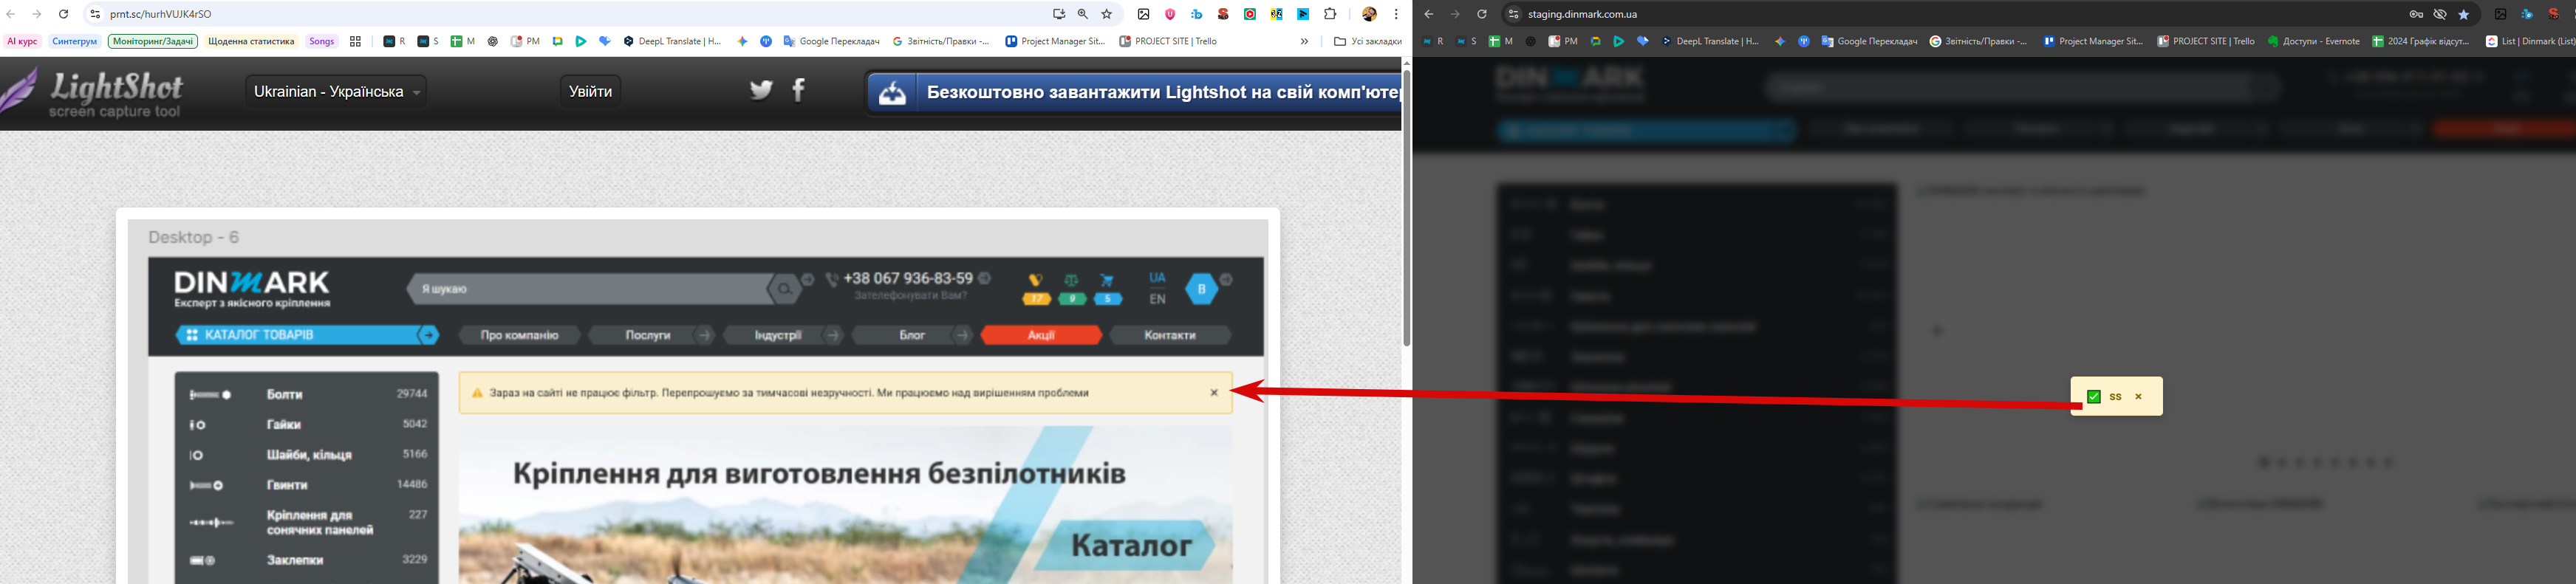2576x584 pixels.
Task: View site information for prnt.sc
Action: 95,14
